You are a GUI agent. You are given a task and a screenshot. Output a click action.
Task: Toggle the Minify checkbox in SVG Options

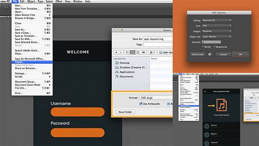(203, 47)
